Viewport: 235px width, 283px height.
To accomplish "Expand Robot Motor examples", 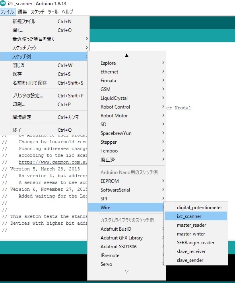I will tap(126, 116).
